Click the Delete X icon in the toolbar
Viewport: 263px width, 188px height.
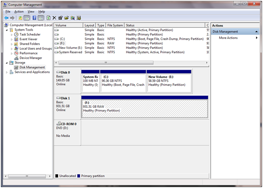54,18
